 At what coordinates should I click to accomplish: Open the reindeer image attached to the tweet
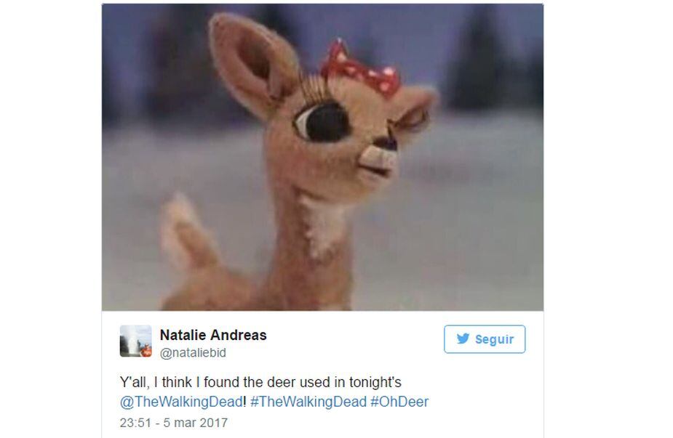point(322,158)
